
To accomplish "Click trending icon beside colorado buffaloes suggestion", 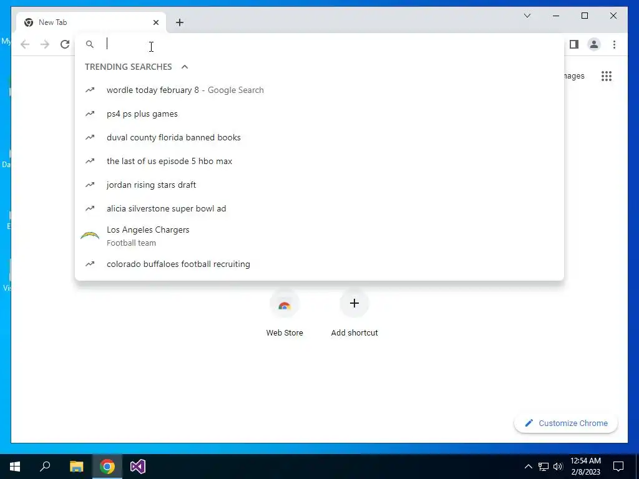I will pos(90,264).
